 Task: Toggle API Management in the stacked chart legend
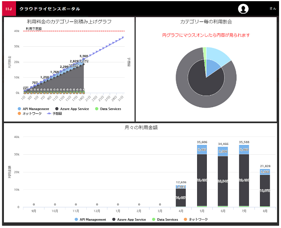coord(36,109)
